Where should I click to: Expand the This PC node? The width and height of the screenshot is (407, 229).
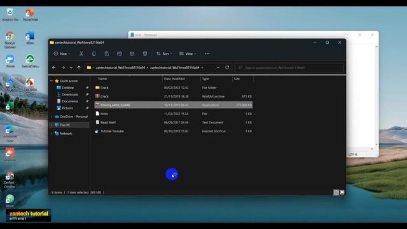(x=52, y=125)
